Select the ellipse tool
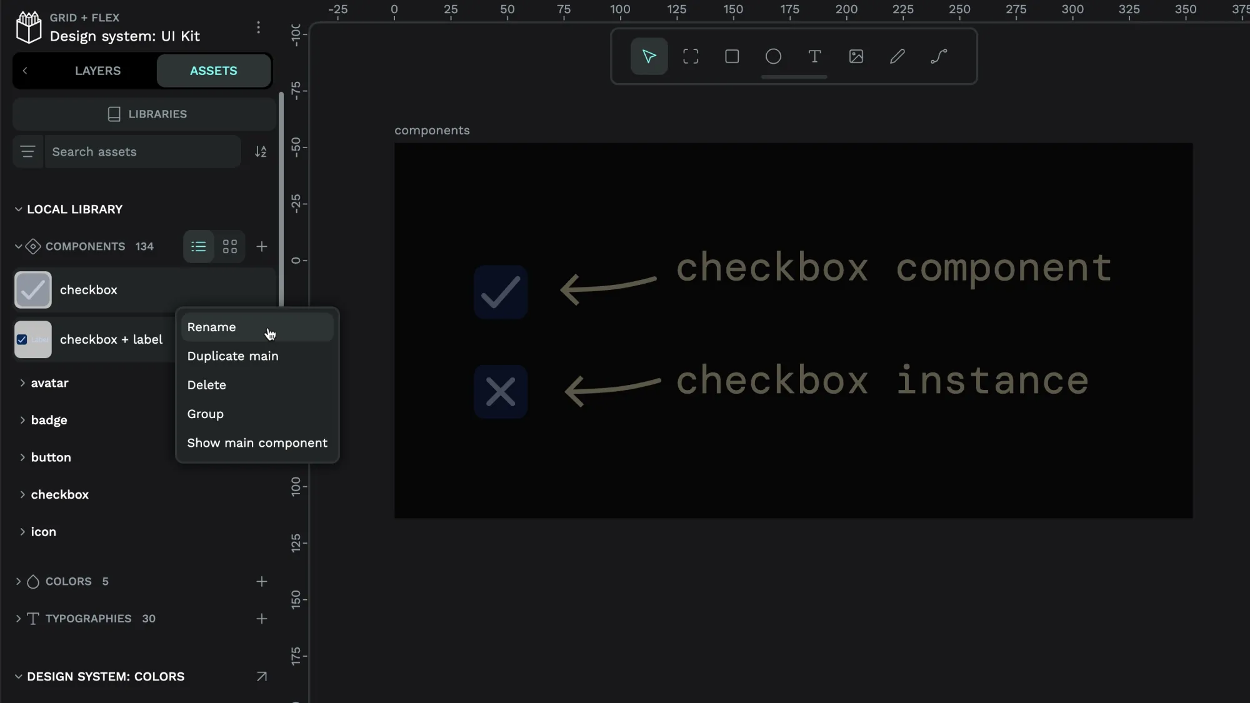The height and width of the screenshot is (703, 1250). coord(772,56)
